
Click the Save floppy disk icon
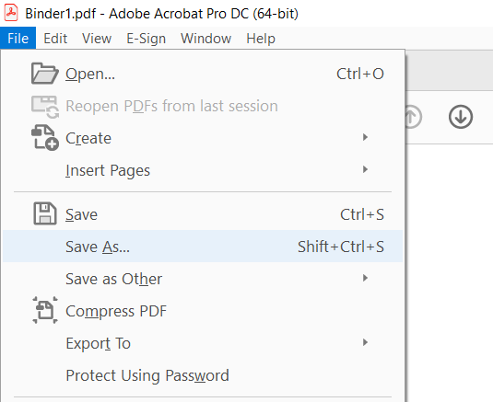pyautogui.click(x=45, y=213)
